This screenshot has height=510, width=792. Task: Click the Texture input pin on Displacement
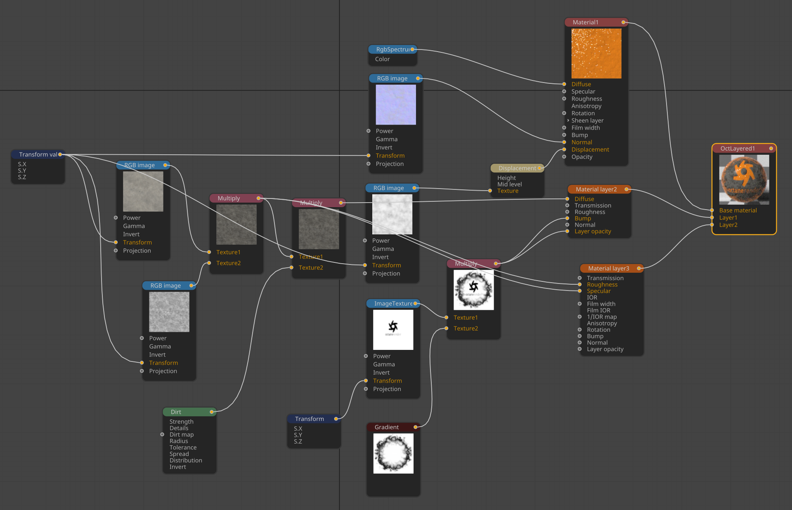[x=490, y=191]
